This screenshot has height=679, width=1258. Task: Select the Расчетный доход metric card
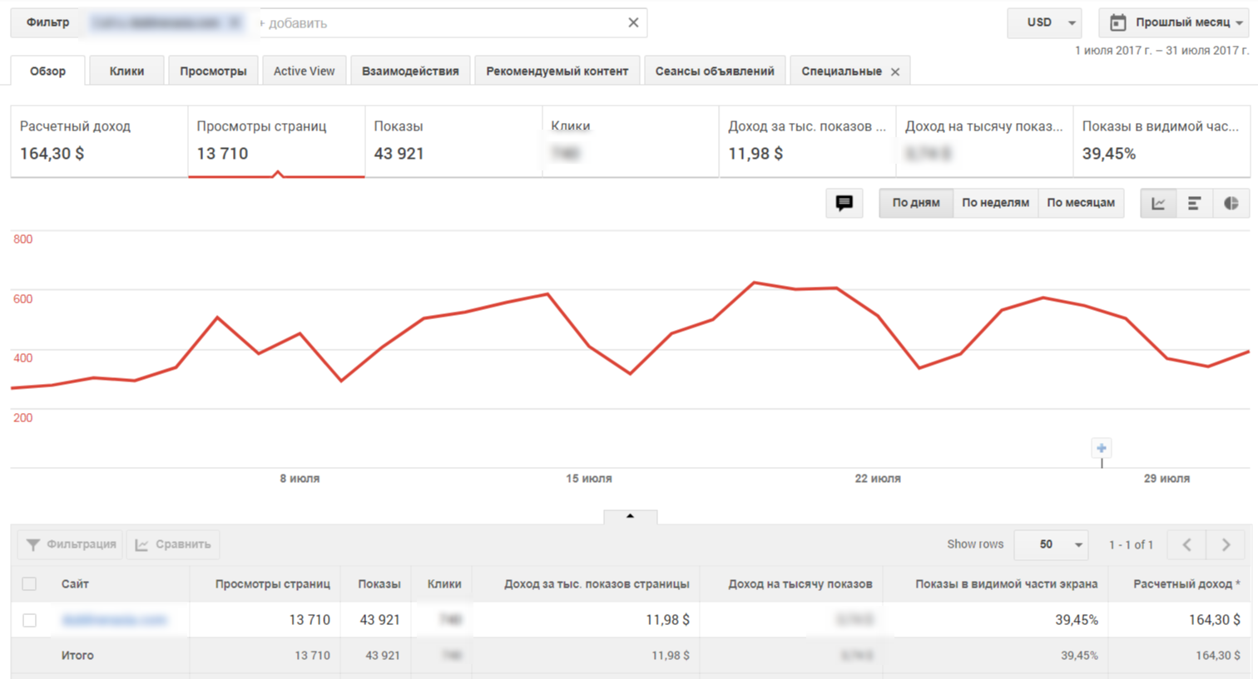pyautogui.click(x=99, y=141)
